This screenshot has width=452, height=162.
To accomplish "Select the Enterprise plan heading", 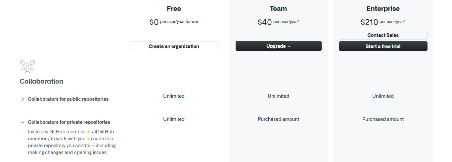I will coord(383,9).
